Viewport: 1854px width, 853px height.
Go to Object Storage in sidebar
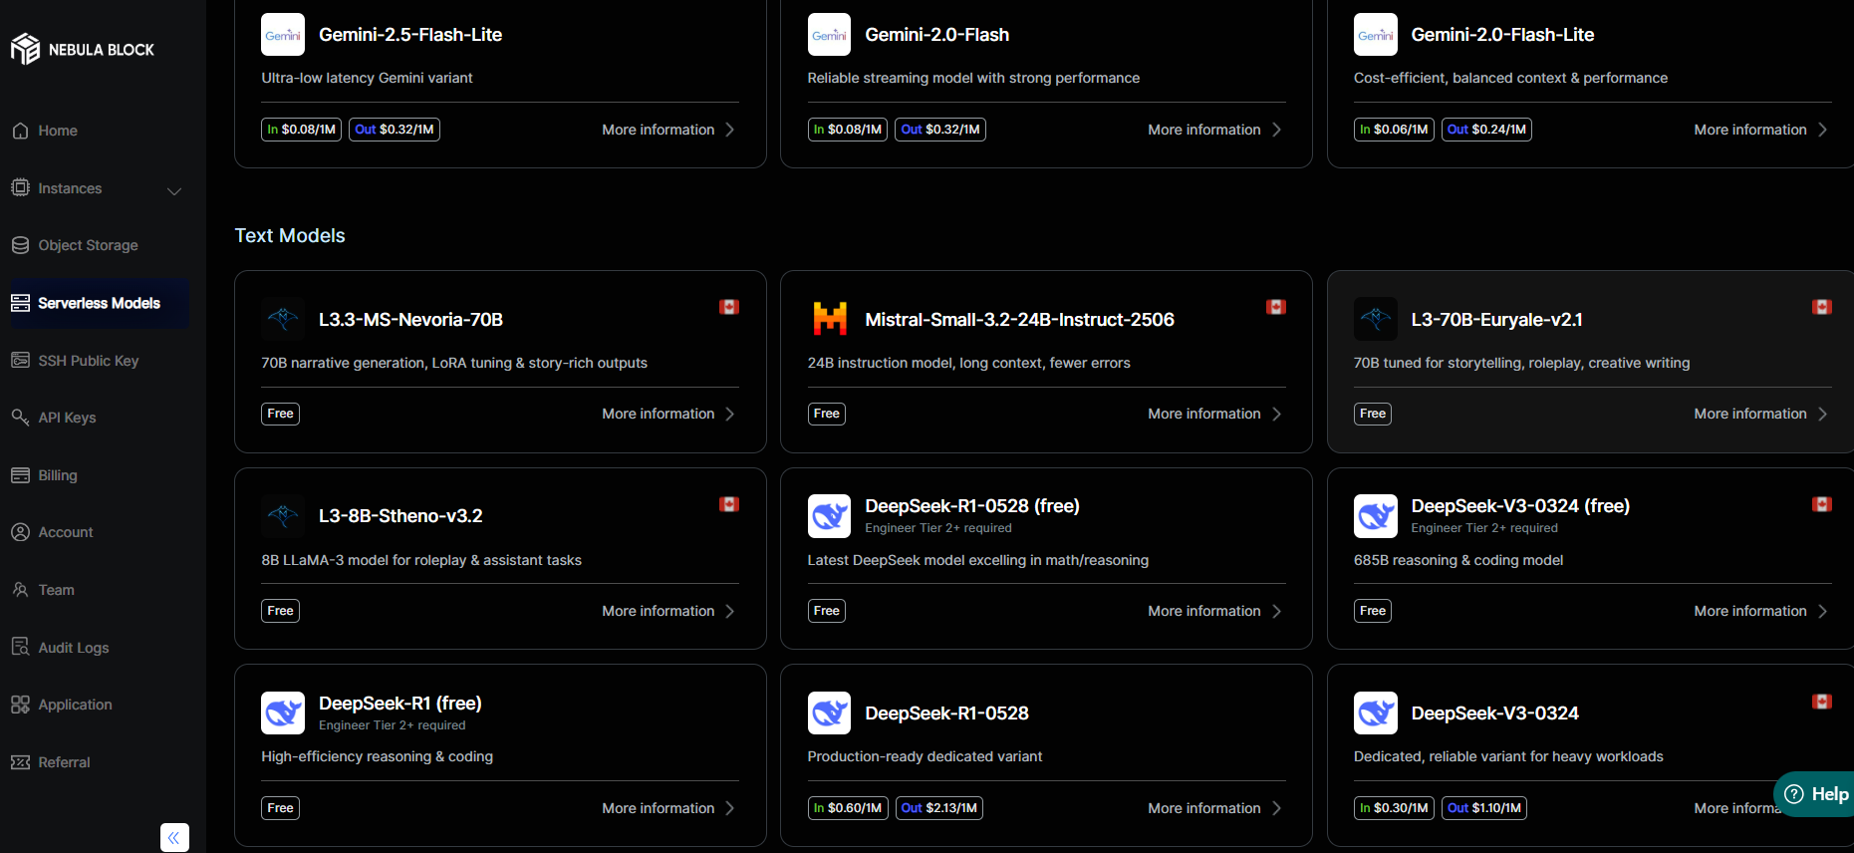pos(88,245)
